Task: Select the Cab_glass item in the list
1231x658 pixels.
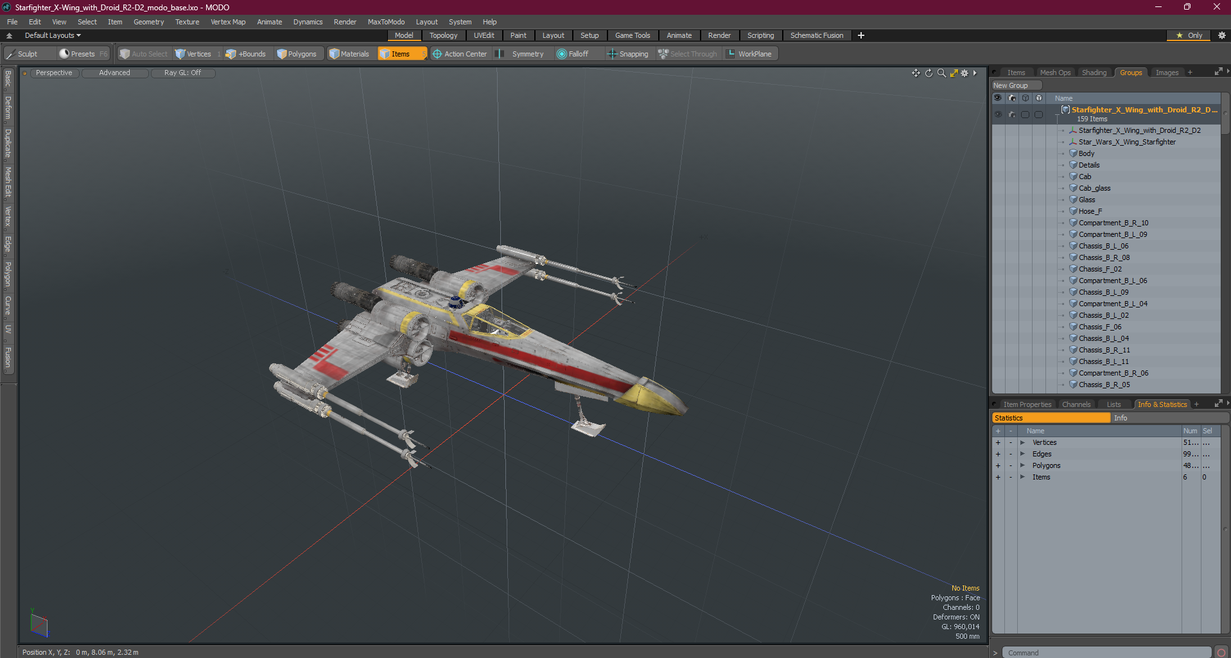Action: pyautogui.click(x=1094, y=188)
